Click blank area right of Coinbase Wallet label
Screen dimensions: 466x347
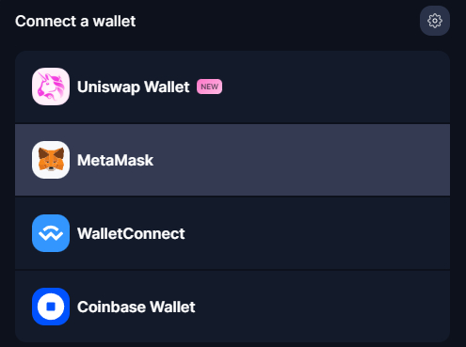323,307
